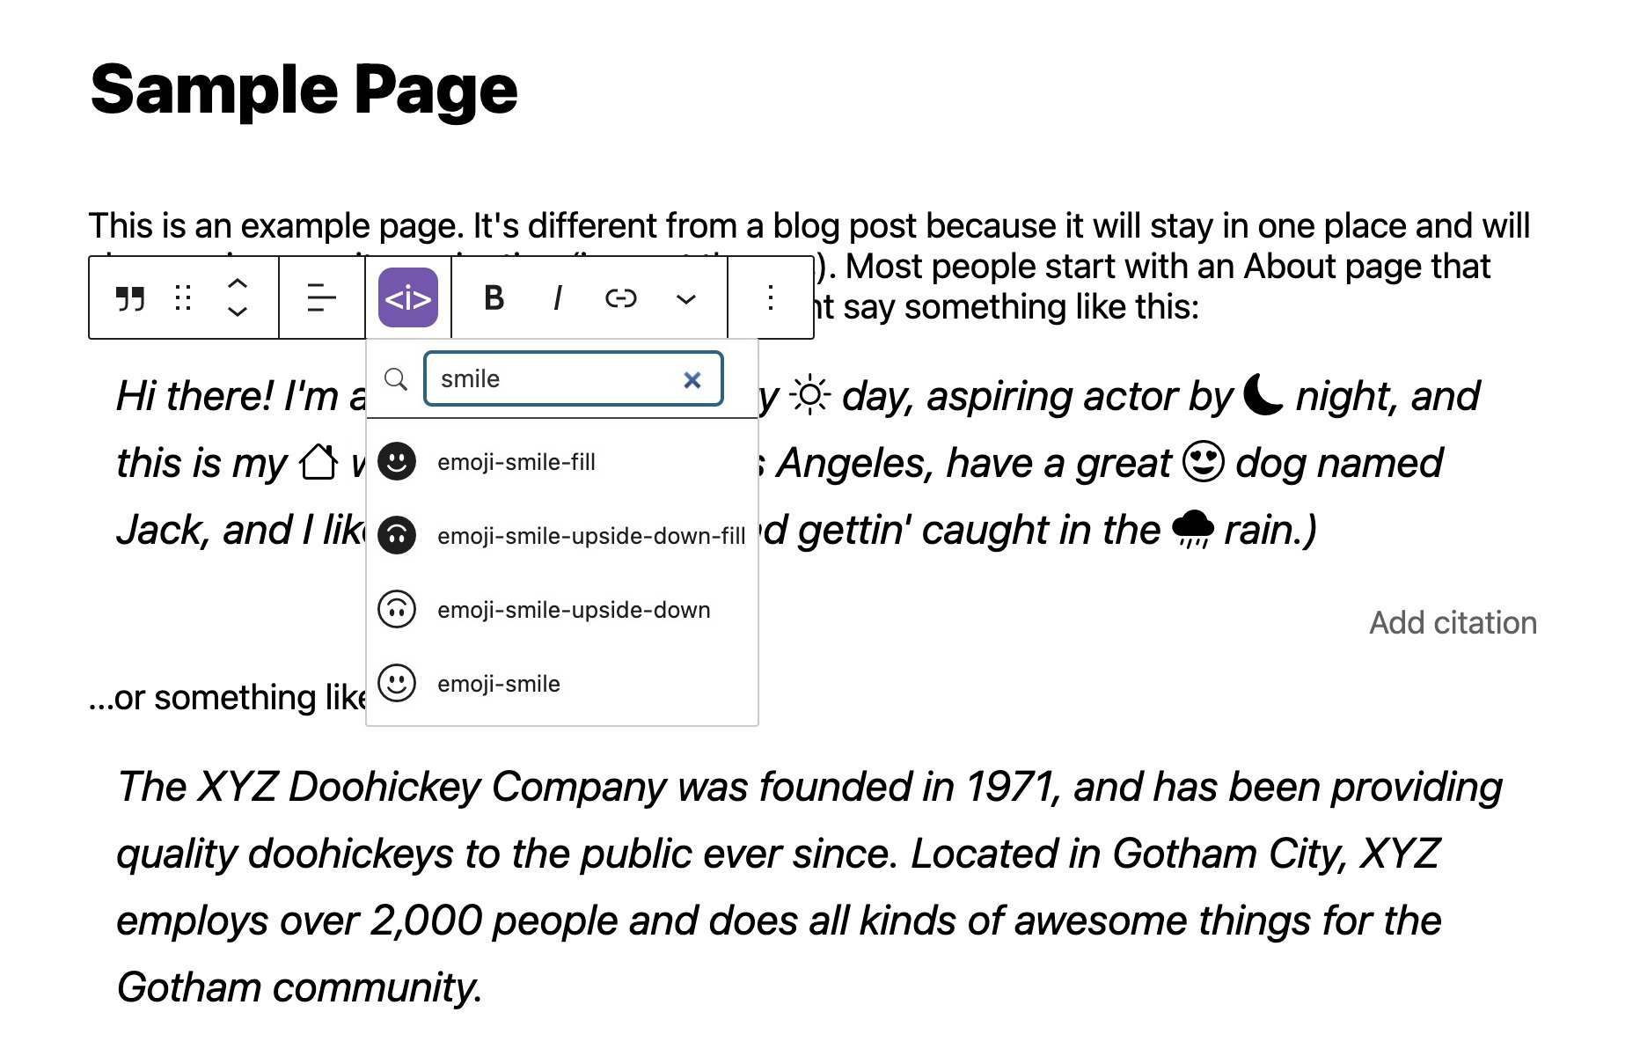Choose the emoji-smile-upside-down outline icon

[573, 610]
